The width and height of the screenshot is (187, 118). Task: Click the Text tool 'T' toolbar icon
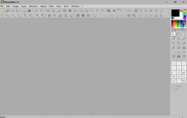pos(97,11)
